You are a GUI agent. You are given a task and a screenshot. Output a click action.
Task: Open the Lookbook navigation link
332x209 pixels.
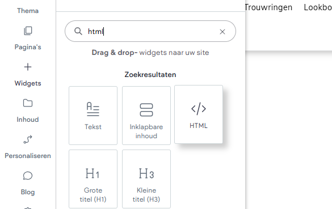pyautogui.click(x=318, y=7)
